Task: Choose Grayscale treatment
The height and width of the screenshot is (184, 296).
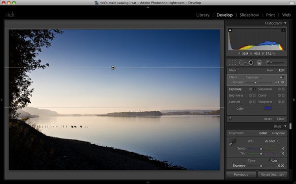Action: coord(278,133)
